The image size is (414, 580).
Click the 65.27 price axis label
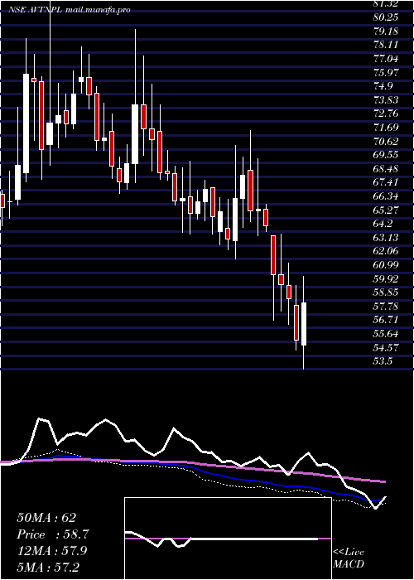click(386, 210)
